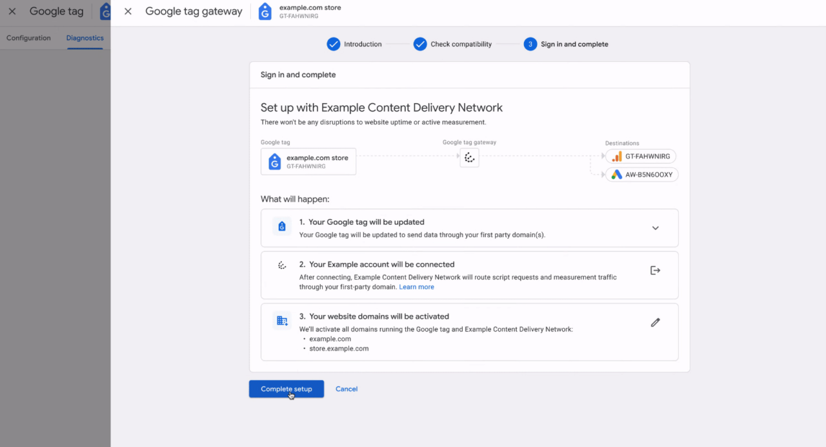Click the GT-FAHWNIRG ID under header title
The width and height of the screenshot is (826, 447).
click(x=299, y=16)
